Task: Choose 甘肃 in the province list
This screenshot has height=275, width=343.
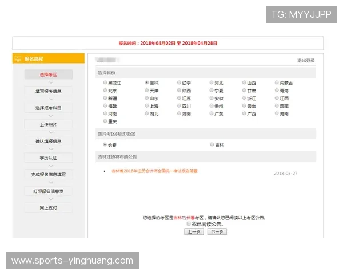Action: [244, 90]
